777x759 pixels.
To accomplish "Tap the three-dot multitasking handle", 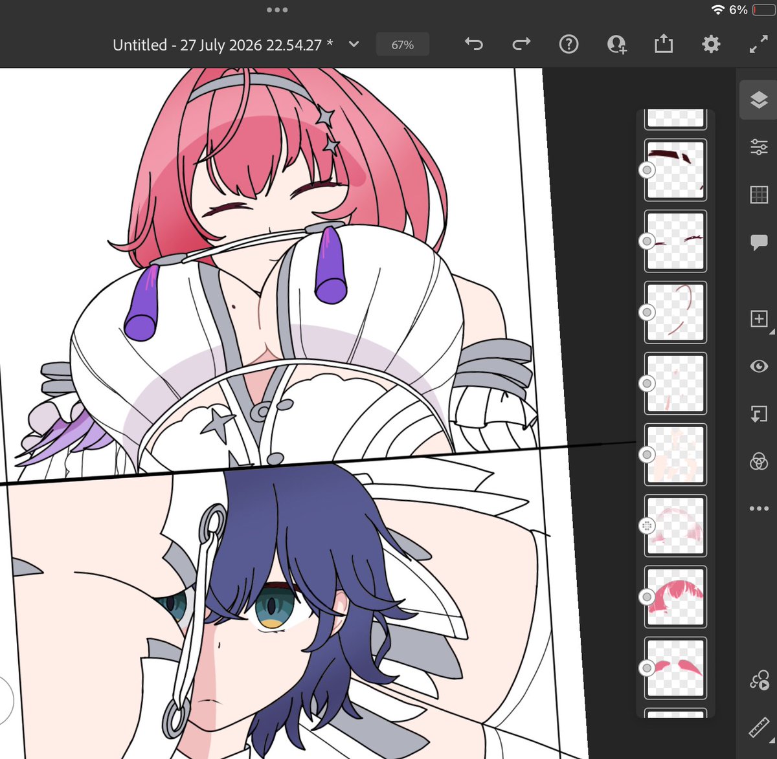I will (x=277, y=10).
